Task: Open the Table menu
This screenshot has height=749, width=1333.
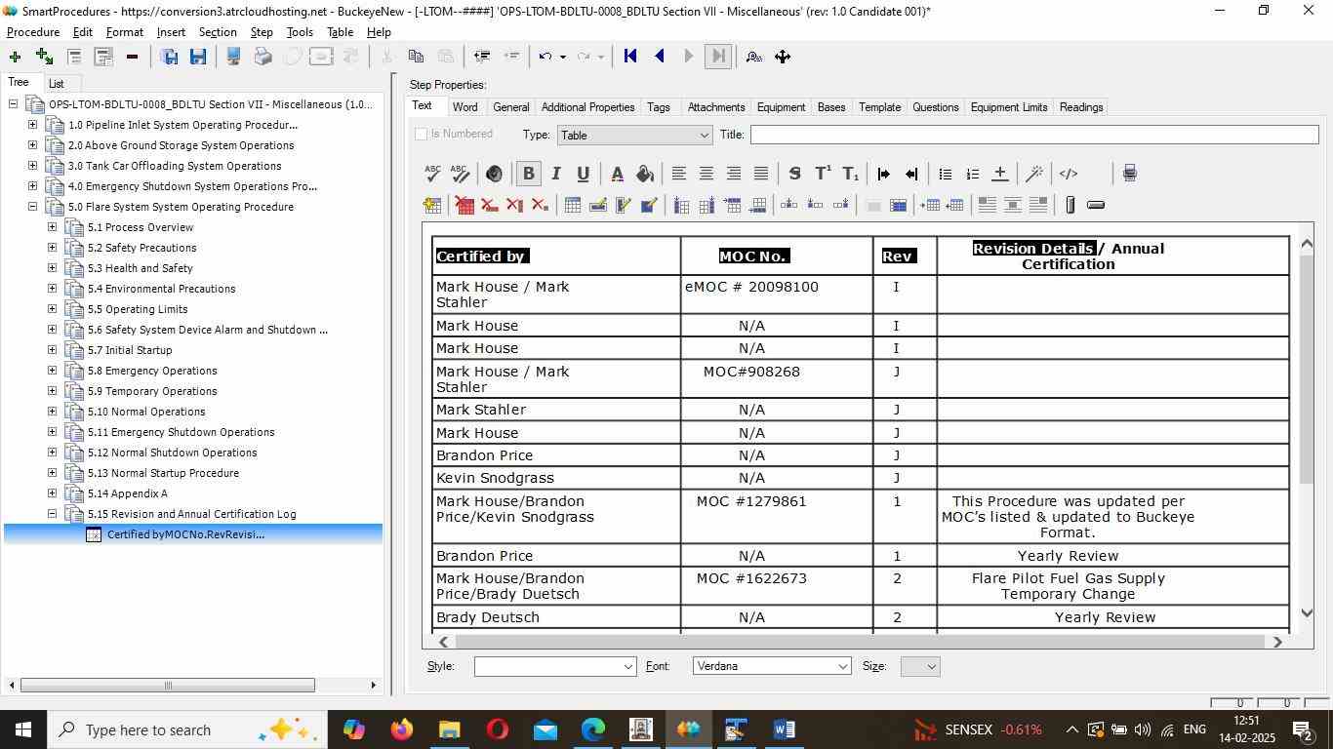Action: [340, 32]
